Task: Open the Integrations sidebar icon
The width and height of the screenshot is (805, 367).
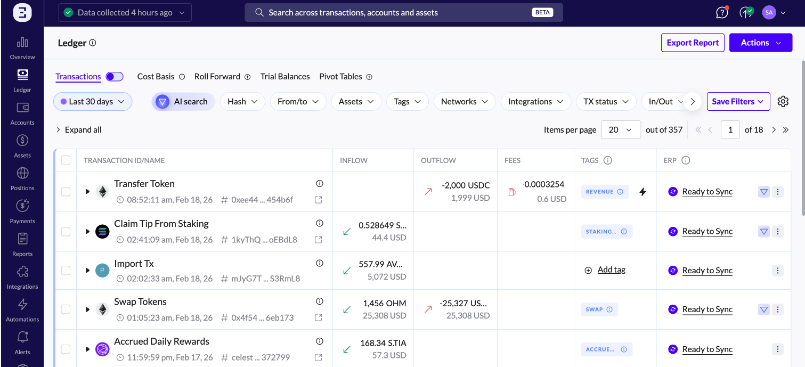Action: (22, 277)
